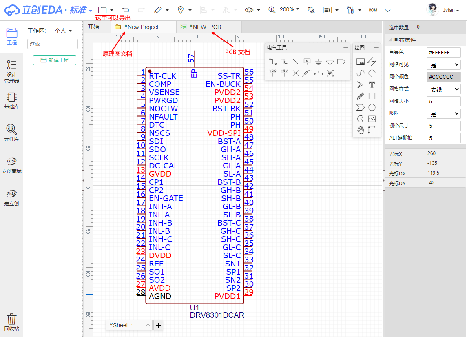Image resolution: width=467 pixels, height=337 pixels.
Task: Select the Pie drawing tool
Action: [x=361, y=119]
